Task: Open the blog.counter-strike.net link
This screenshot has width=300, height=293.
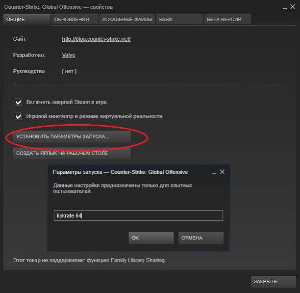Action: tap(96, 39)
